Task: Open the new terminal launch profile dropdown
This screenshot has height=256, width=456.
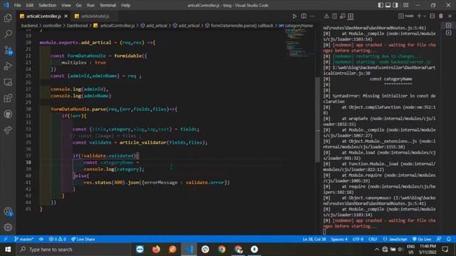Action: [425, 16]
